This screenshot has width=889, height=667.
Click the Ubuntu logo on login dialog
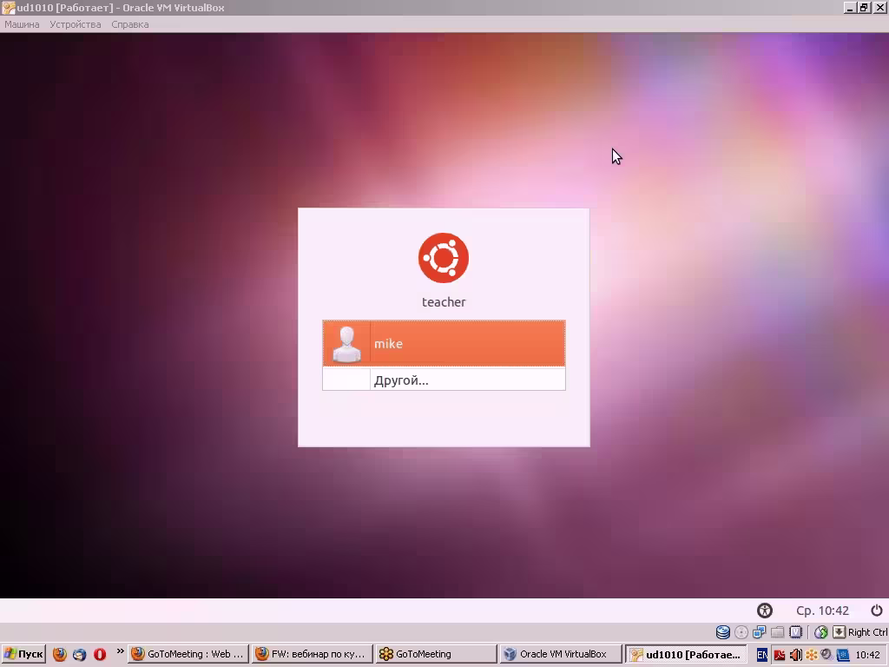[x=444, y=257]
